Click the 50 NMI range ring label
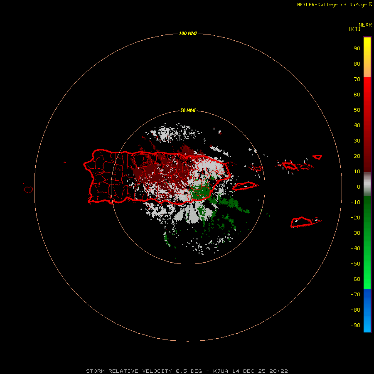374x374 pixels. [188, 110]
